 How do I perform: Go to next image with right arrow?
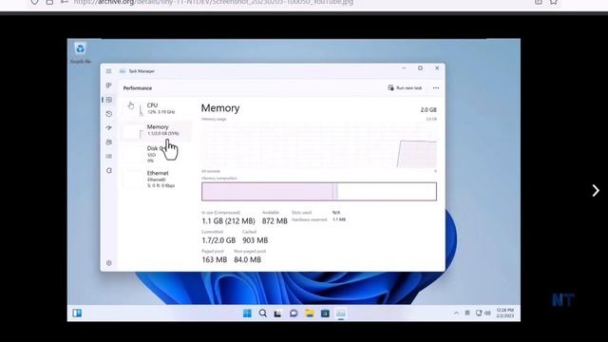pyautogui.click(x=596, y=190)
